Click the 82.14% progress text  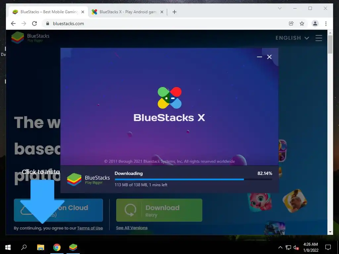265,173
